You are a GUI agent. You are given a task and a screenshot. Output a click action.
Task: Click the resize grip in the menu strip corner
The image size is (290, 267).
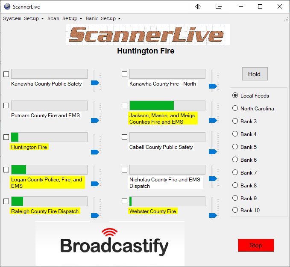pyautogui.click(x=286, y=19)
